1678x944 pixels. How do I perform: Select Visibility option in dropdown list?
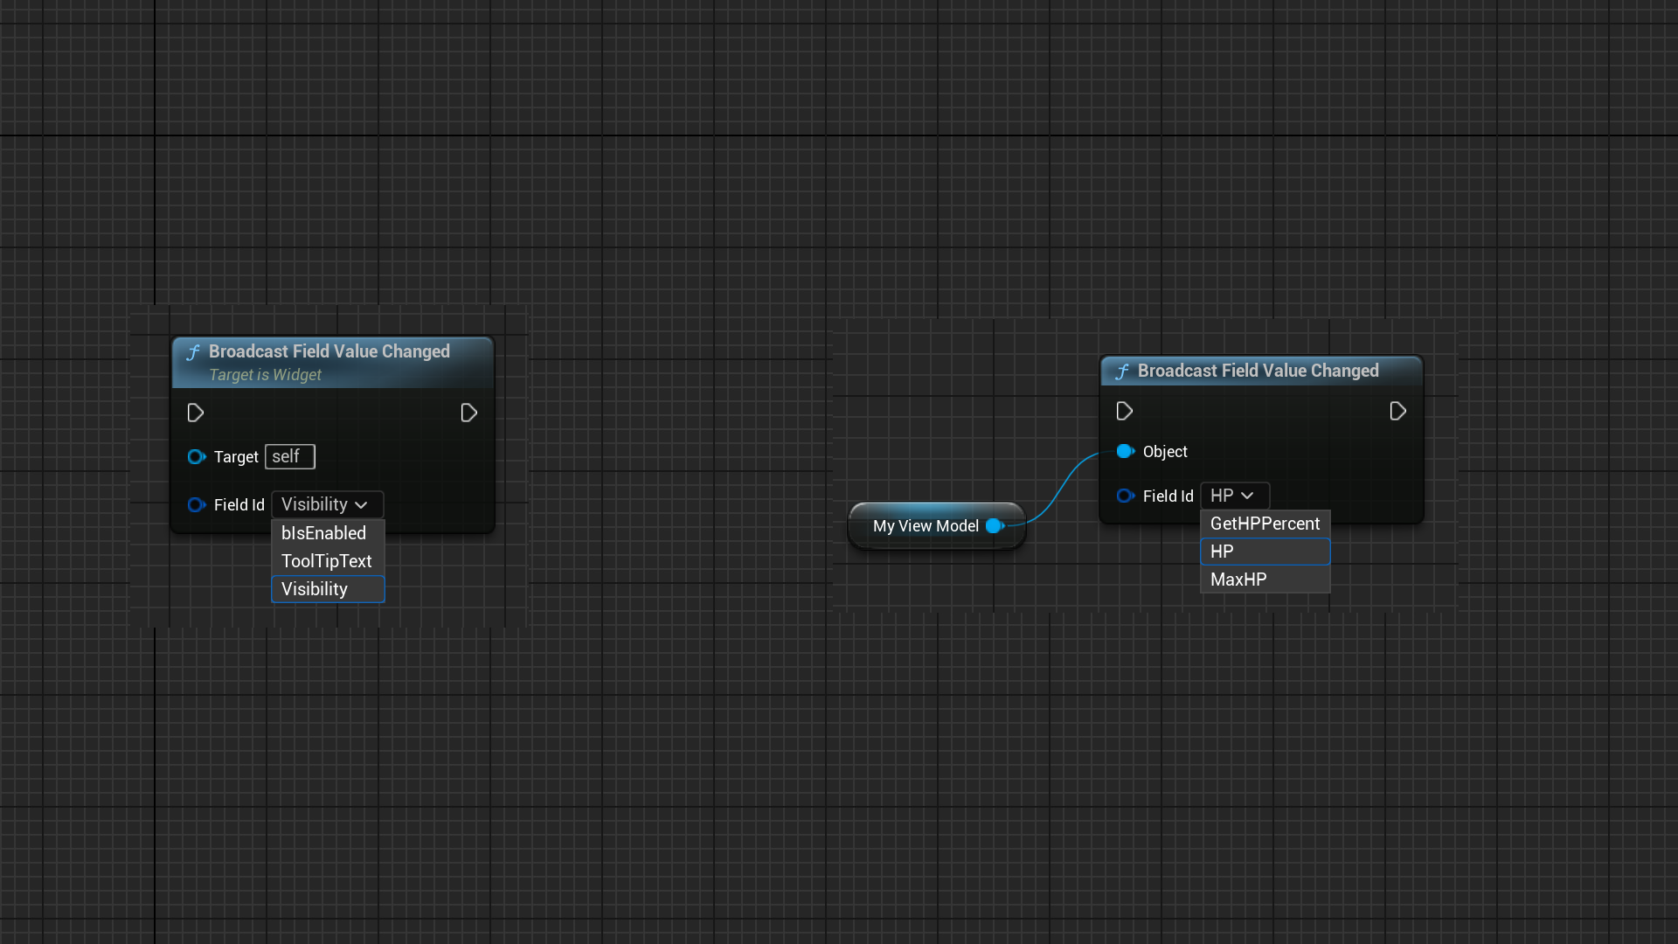coord(327,589)
